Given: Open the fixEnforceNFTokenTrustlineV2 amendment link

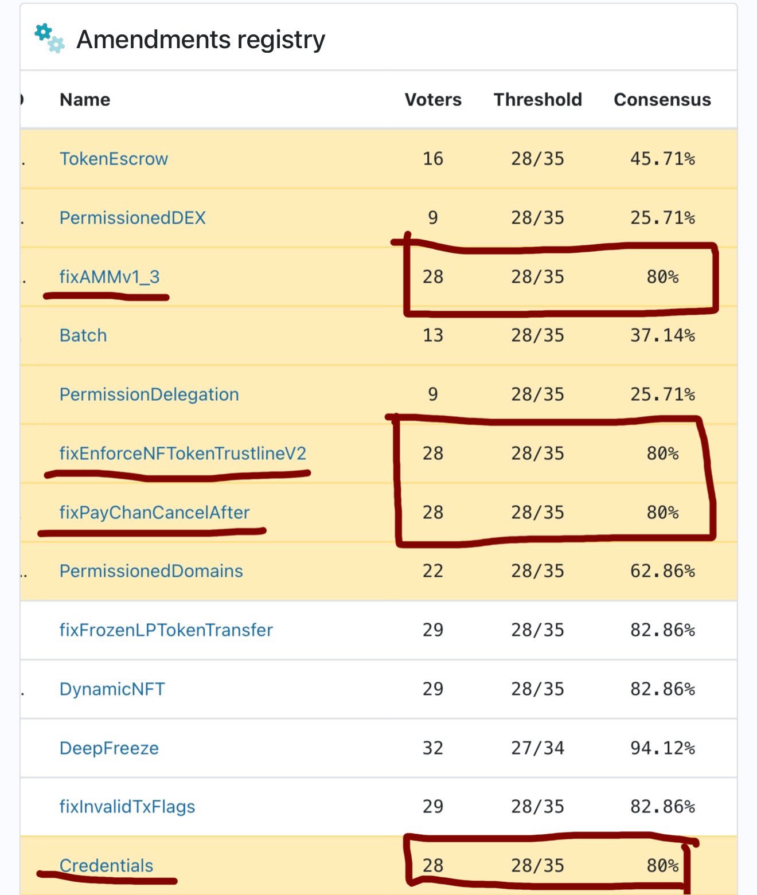Looking at the screenshot, I should [x=183, y=454].
